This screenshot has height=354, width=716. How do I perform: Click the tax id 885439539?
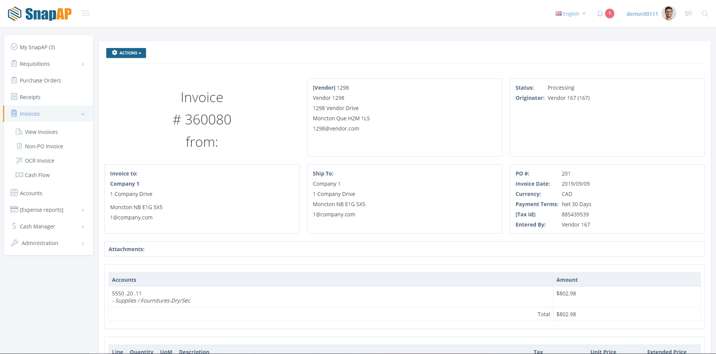click(x=575, y=214)
